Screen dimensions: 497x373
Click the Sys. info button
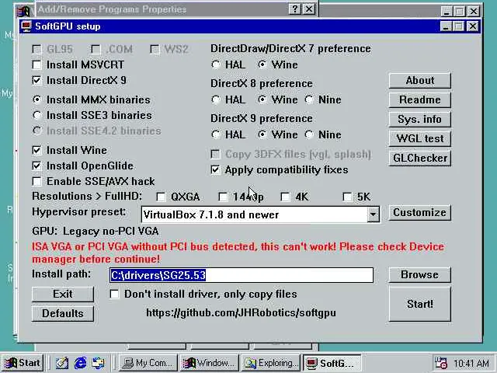coord(419,119)
